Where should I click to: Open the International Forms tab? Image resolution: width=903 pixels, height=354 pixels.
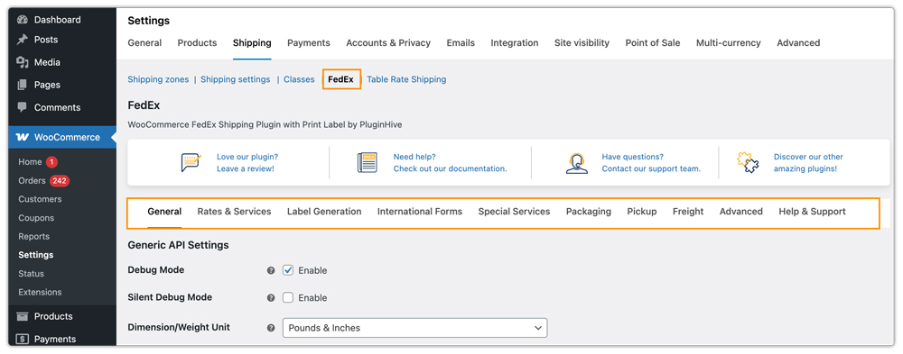tap(420, 212)
